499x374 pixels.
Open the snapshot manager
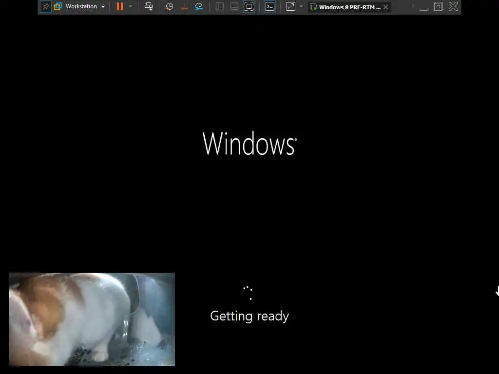pyautogui.click(x=199, y=6)
